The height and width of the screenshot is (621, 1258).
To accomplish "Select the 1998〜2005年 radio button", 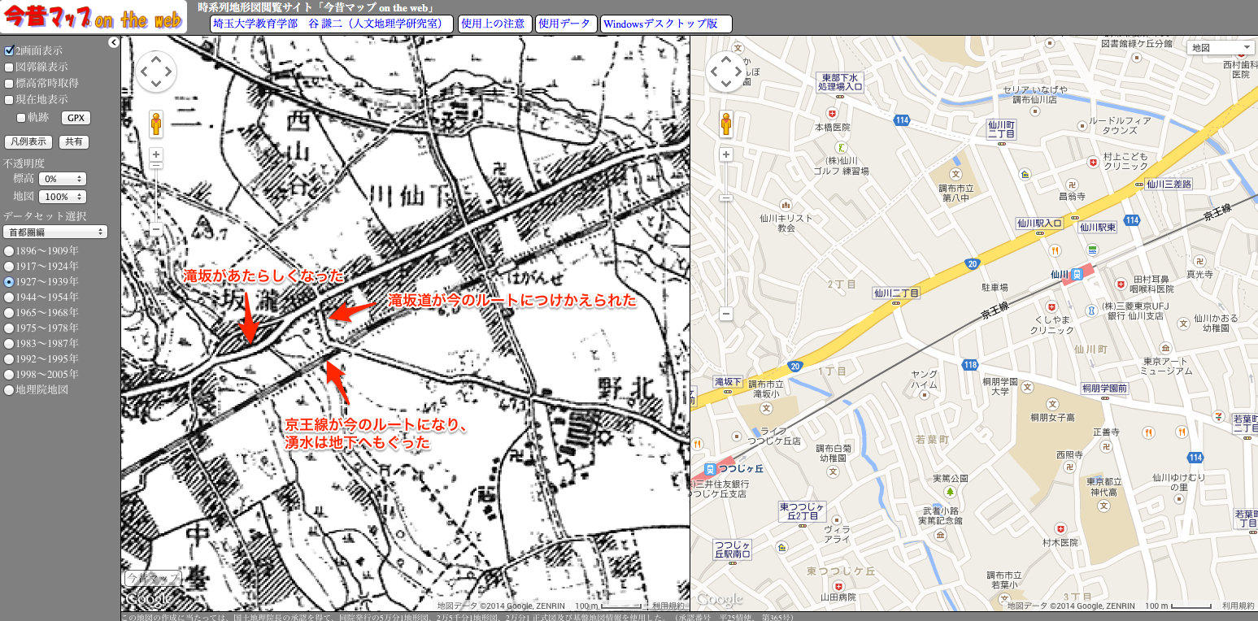I will tap(9, 374).
